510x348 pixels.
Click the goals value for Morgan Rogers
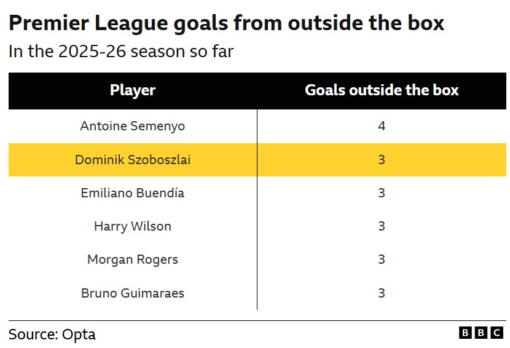[x=382, y=259]
